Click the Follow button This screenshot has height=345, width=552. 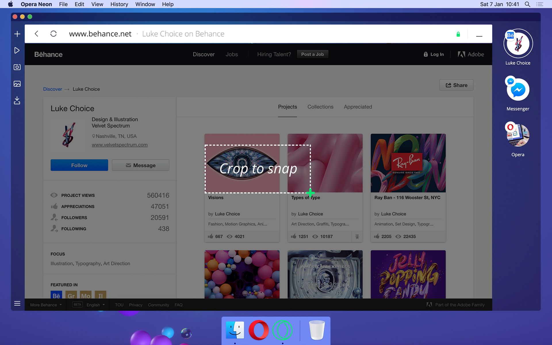[x=79, y=165]
